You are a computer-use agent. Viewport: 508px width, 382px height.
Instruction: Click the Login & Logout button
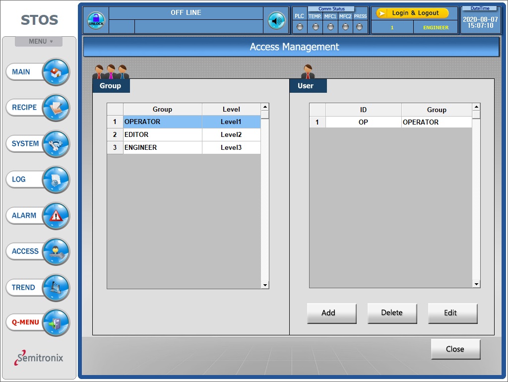pyautogui.click(x=412, y=13)
